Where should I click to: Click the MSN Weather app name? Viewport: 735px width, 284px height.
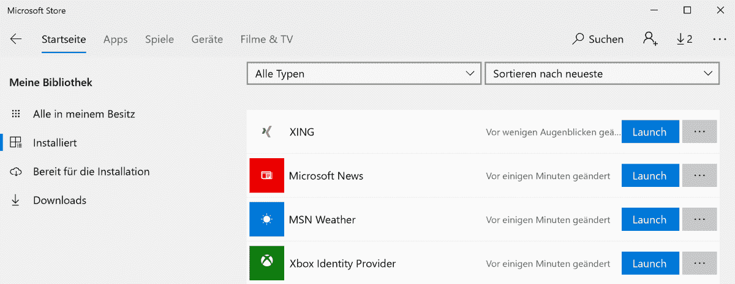322,219
